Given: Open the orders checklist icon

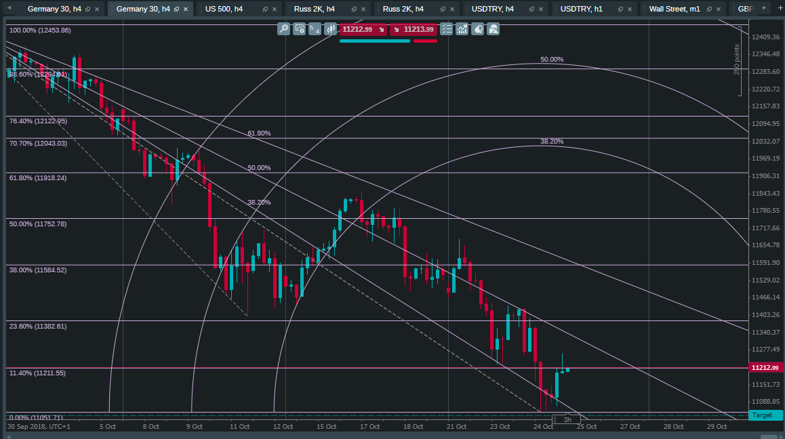Looking at the screenshot, I should pyautogui.click(x=446, y=29).
